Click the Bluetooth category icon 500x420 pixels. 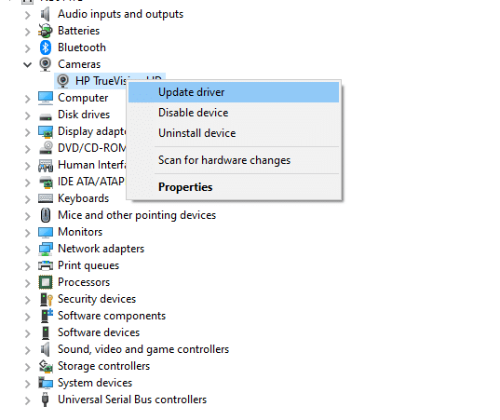pyautogui.click(x=46, y=47)
